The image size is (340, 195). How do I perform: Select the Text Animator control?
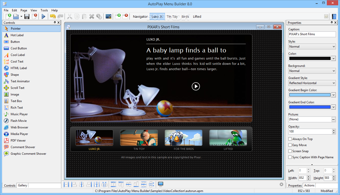click(32, 81)
